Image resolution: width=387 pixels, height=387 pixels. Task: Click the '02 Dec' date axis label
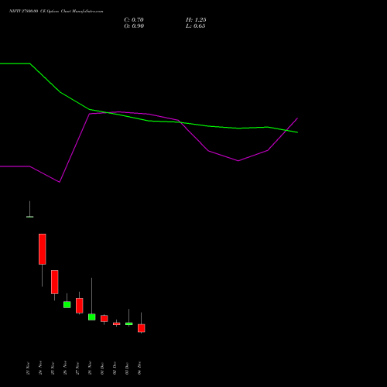coord(115,368)
